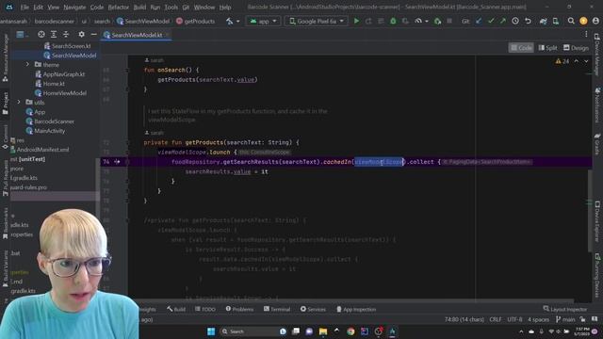Screen dimensions: 603x339
Task: Open Project panel options gear
Action: [x=81, y=35]
